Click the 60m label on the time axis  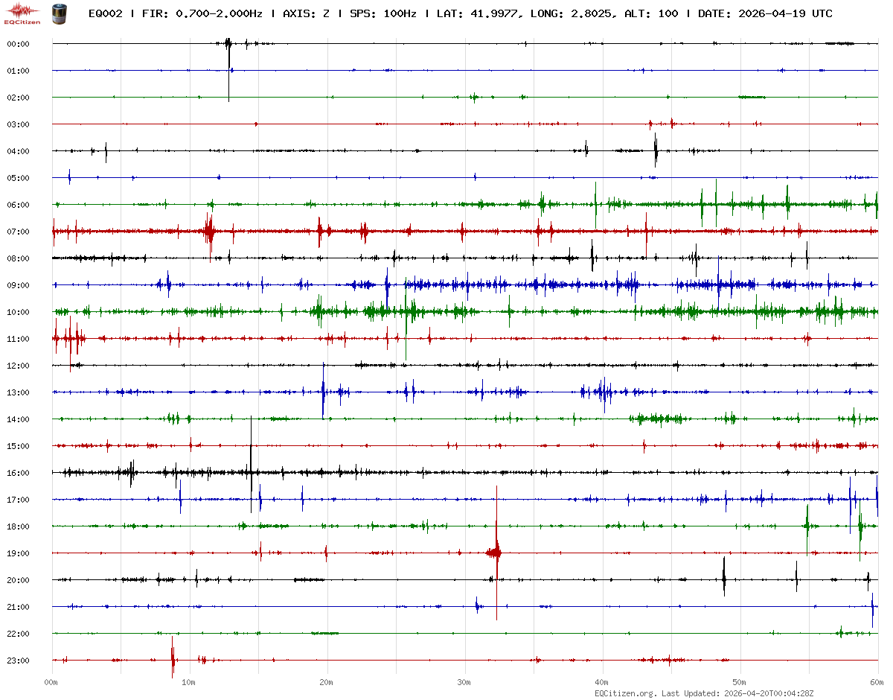point(877,682)
